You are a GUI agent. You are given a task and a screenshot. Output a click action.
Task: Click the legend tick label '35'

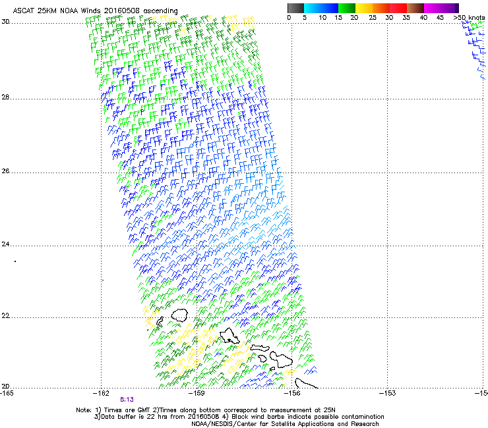click(x=406, y=17)
